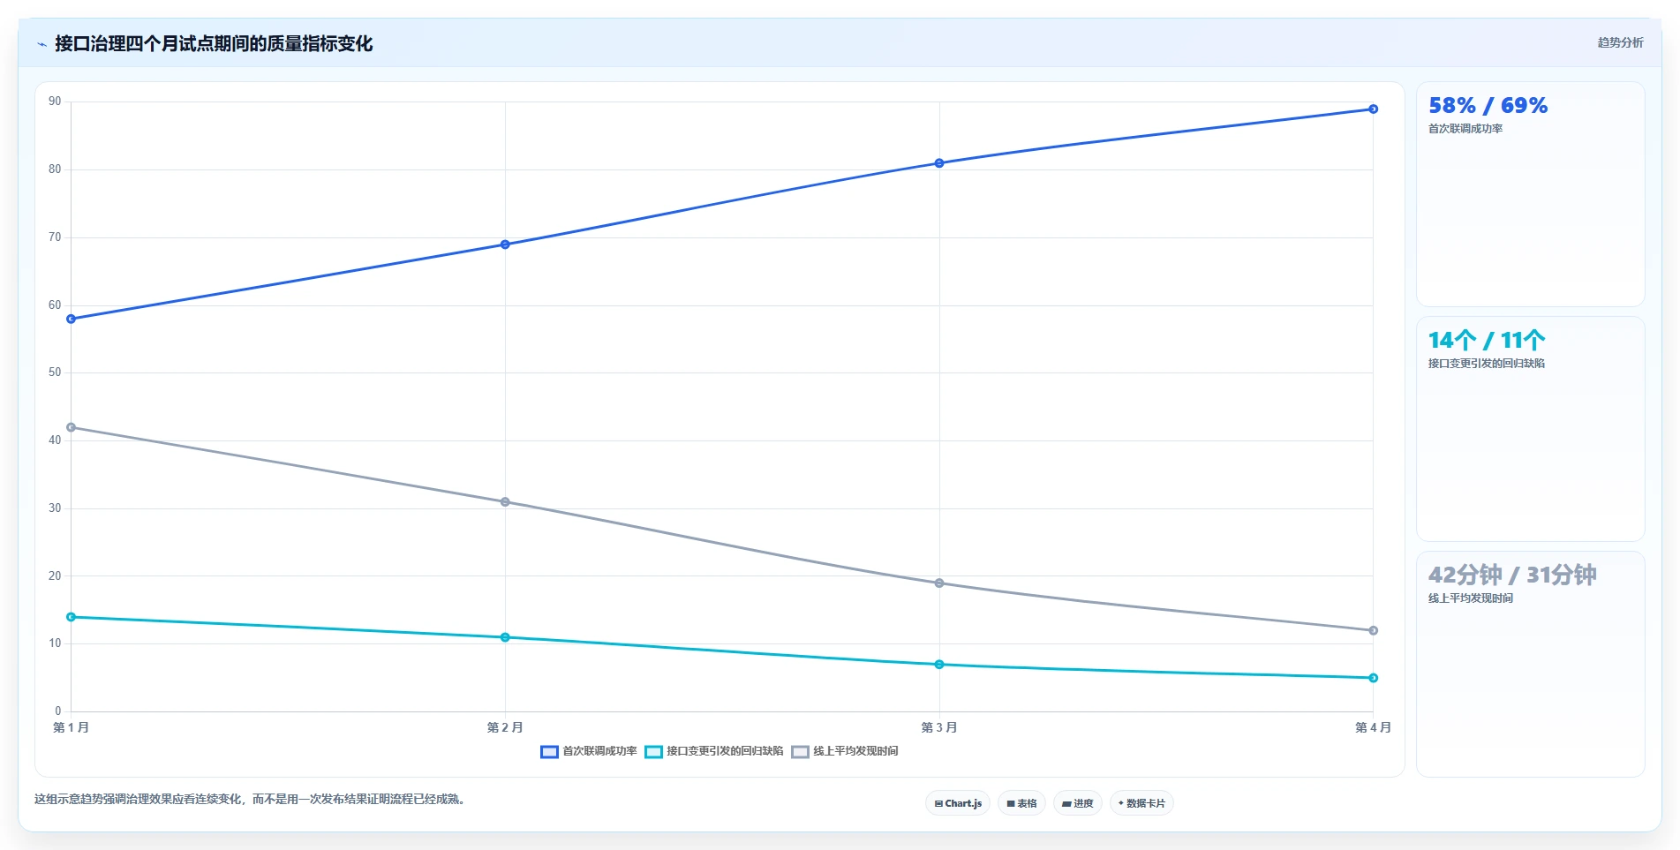Click the y-axis label 10

tap(55, 643)
